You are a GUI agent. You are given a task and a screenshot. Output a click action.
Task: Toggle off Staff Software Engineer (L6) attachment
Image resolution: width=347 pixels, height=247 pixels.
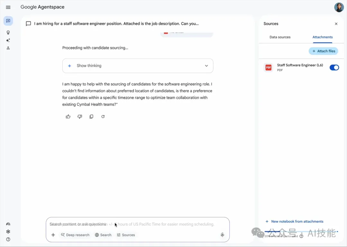[334, 67]
